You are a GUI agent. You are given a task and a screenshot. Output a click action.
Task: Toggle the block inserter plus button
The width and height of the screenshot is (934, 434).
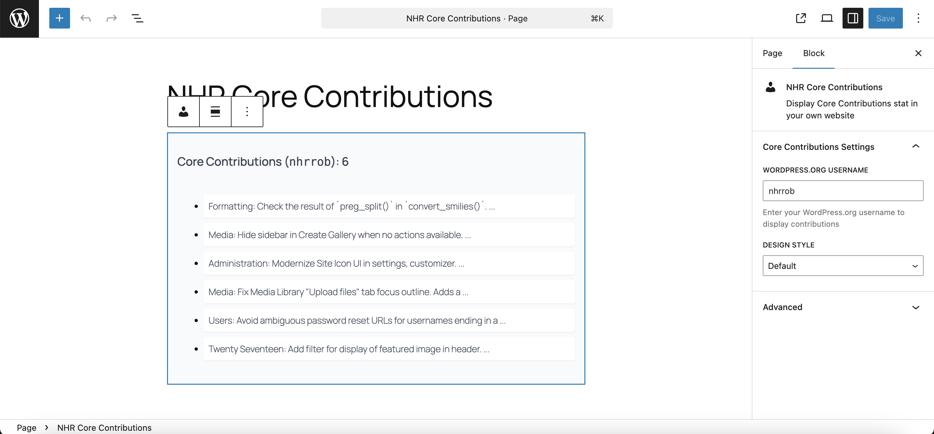59,18
